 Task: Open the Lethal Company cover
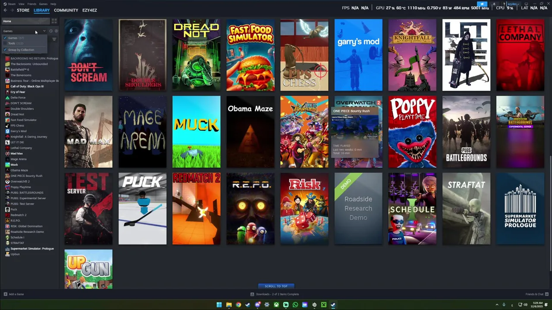coord(520,55)
